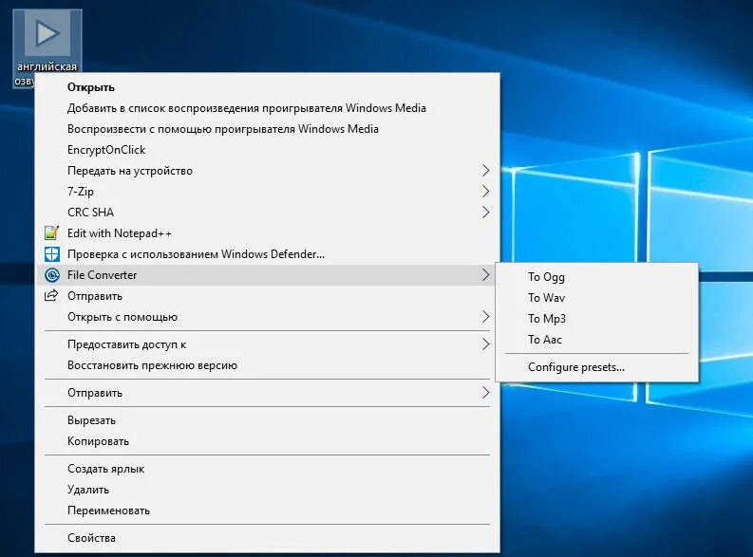Choose Открыть с помощью entry
The height and width of the screenshot is (557, 753).
[267, 317]
